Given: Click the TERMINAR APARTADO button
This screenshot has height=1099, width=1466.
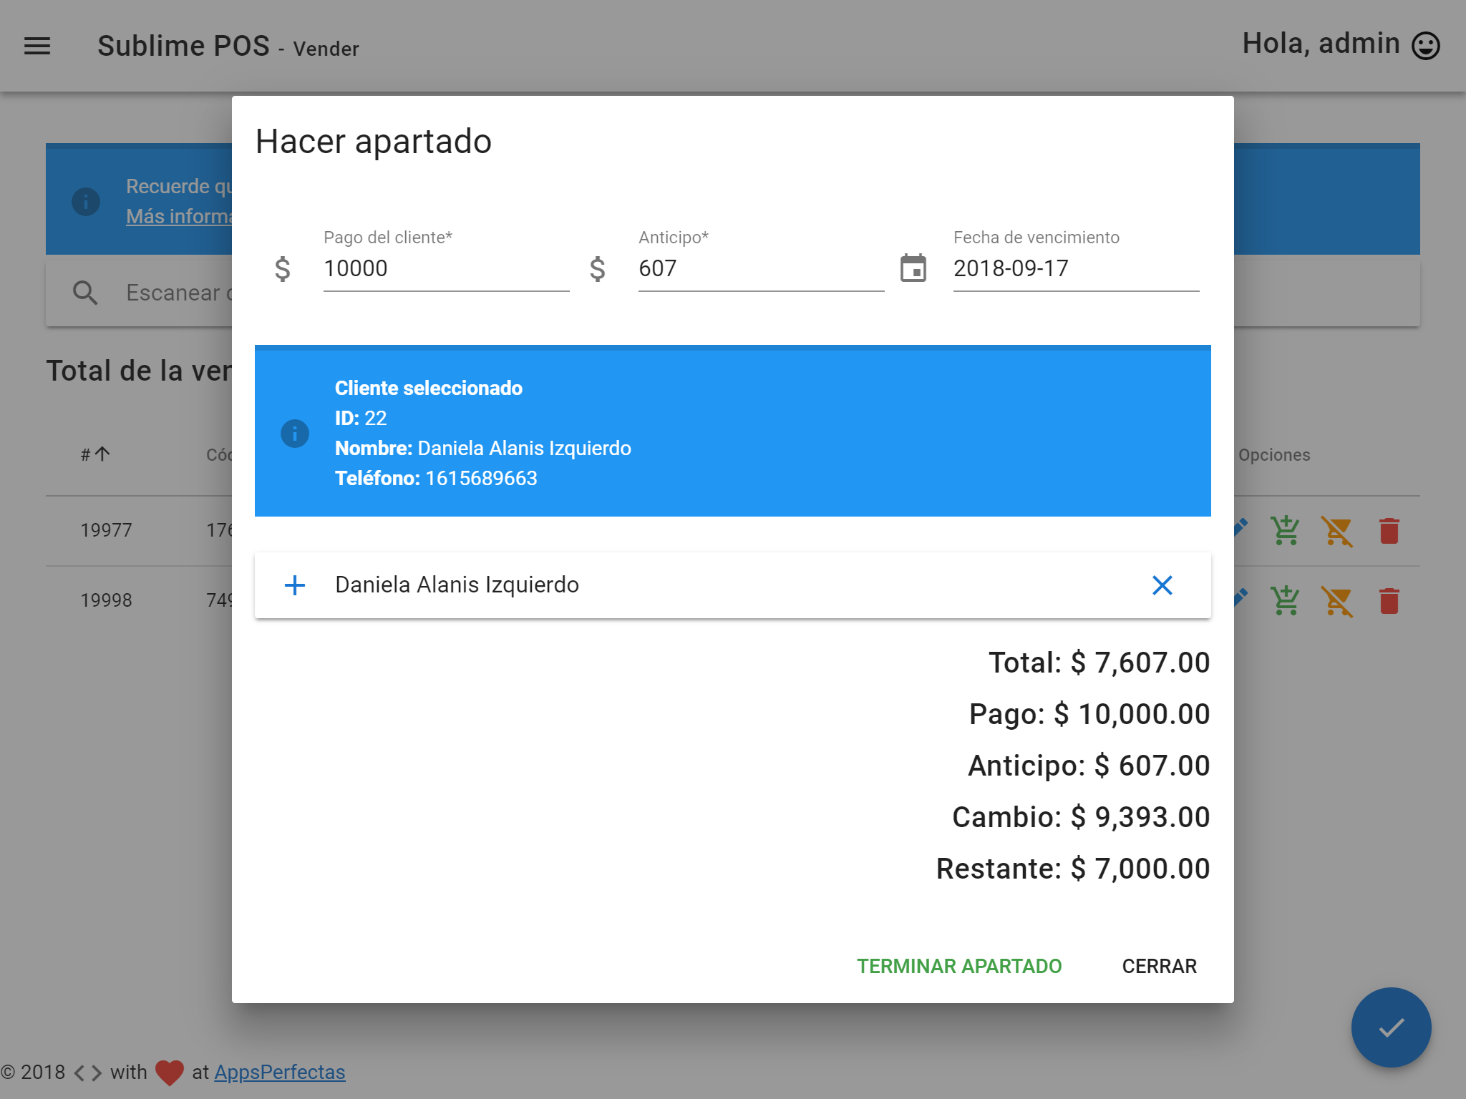Looking at the screenshot, I should coord(959,966).
